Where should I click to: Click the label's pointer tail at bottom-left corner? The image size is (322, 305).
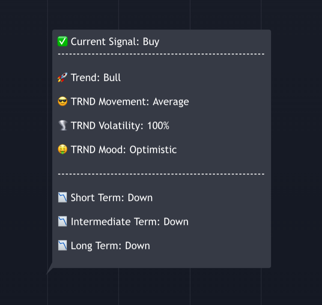click(x=49, y=271)
